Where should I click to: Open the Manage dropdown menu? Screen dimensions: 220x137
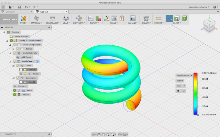(132, 23)
